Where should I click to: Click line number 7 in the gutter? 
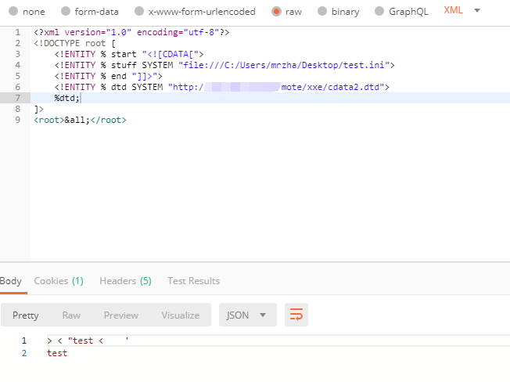[17, 98]
